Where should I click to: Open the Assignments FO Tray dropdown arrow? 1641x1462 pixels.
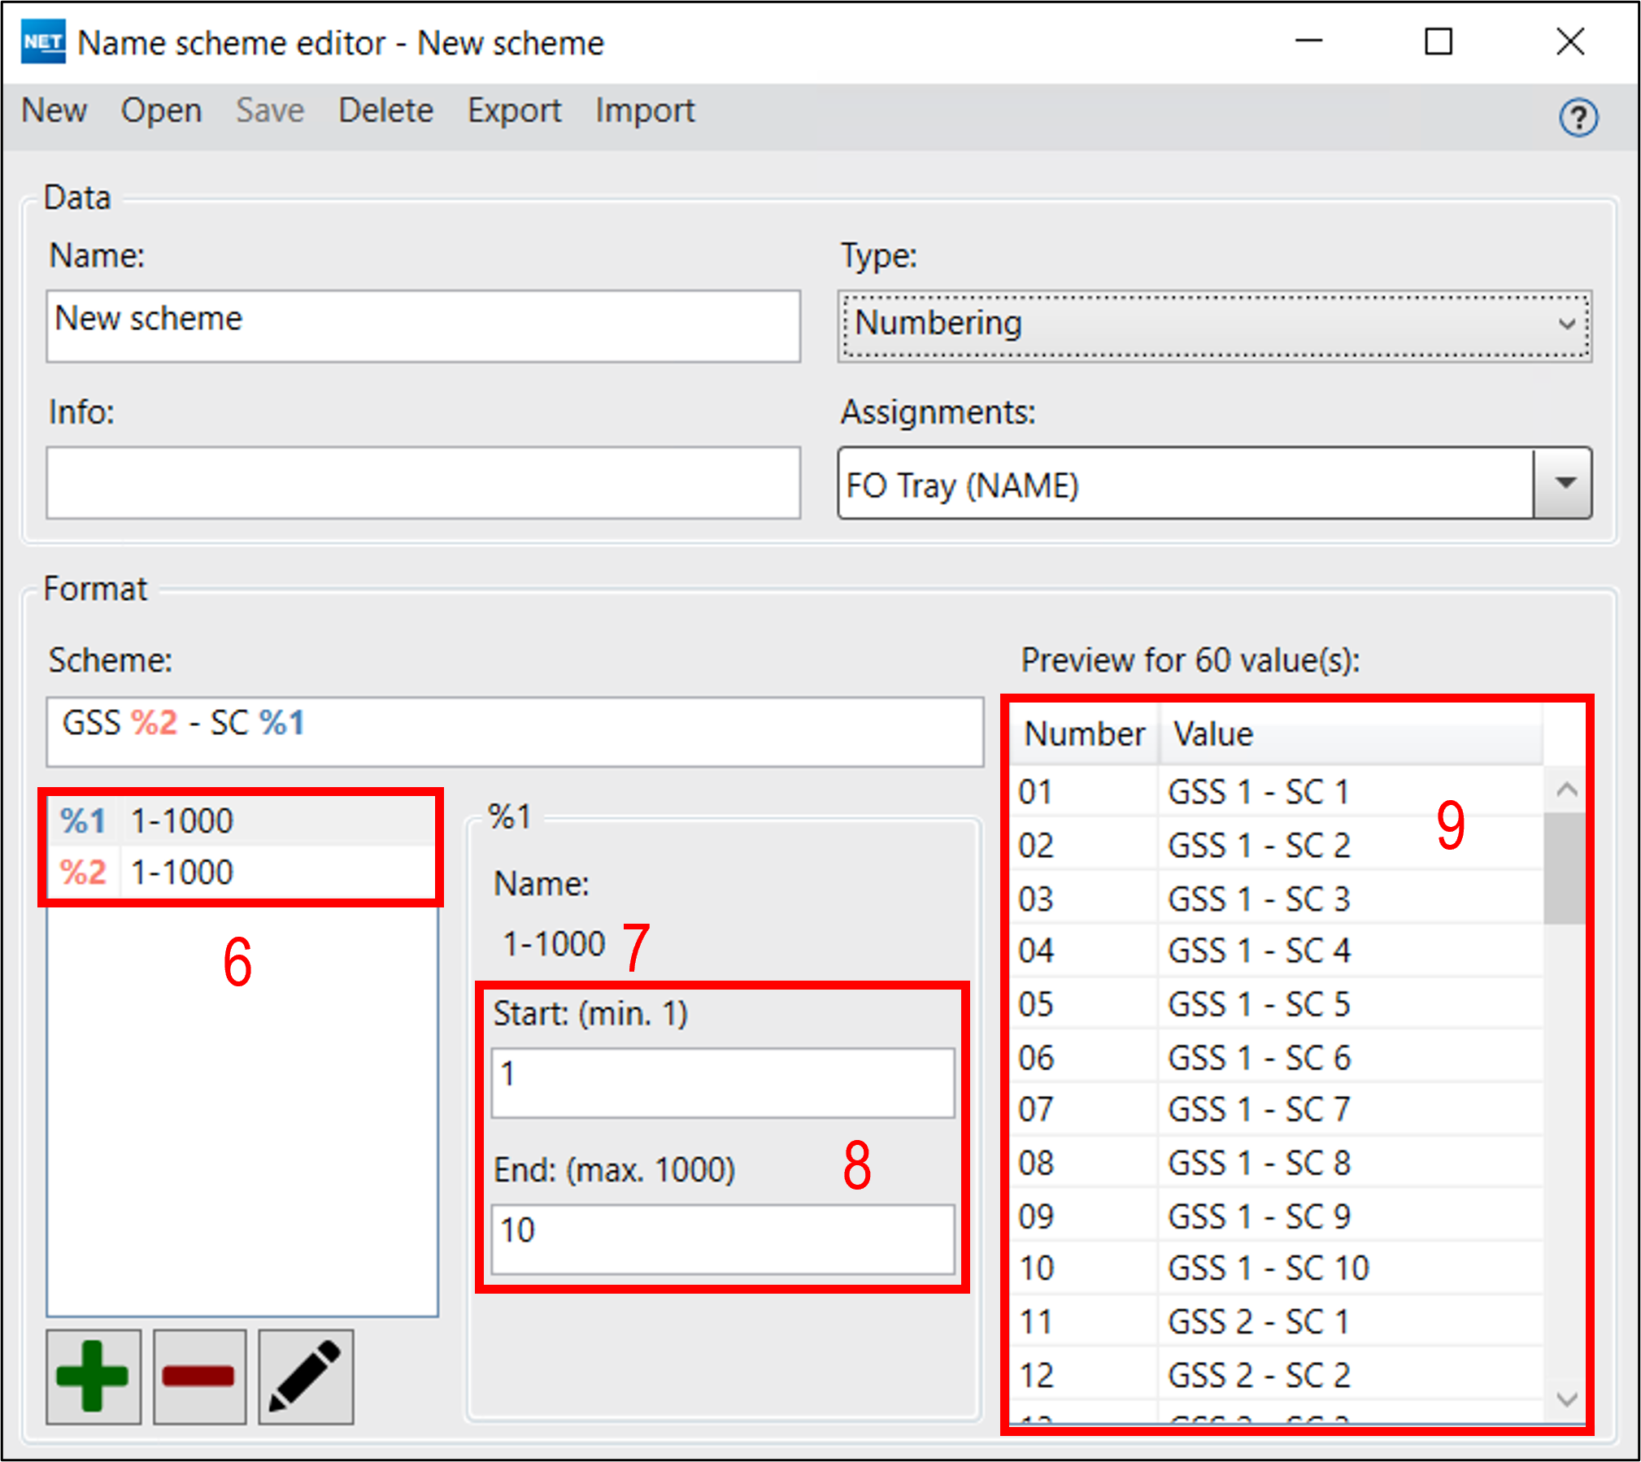[x=1564, y=483]
